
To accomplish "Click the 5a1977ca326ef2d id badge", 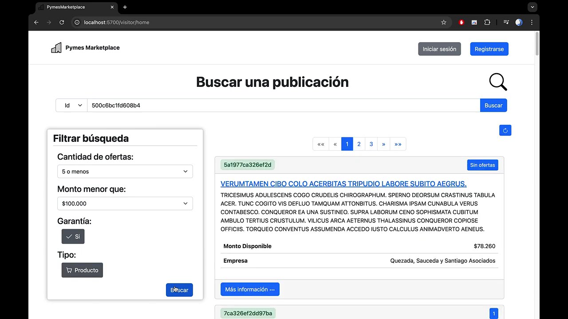I will coord(248,165).
